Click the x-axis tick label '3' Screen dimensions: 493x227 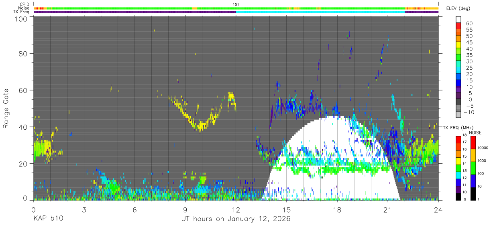click(x=84, y=210)
